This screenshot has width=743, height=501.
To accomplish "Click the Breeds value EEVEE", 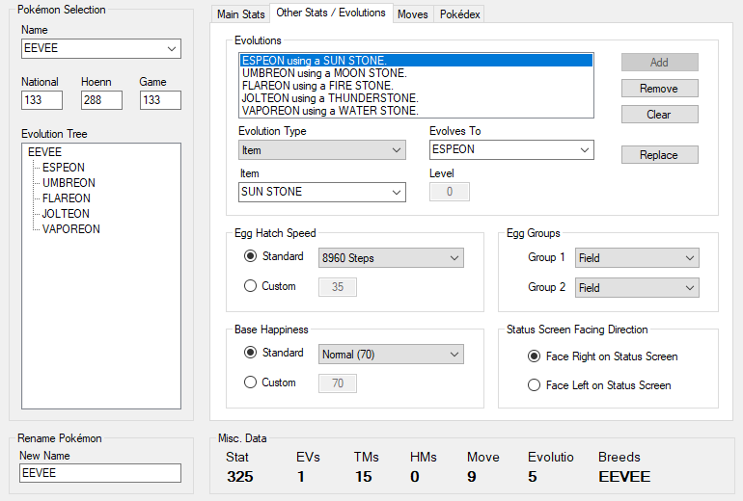I will point(624,476).
